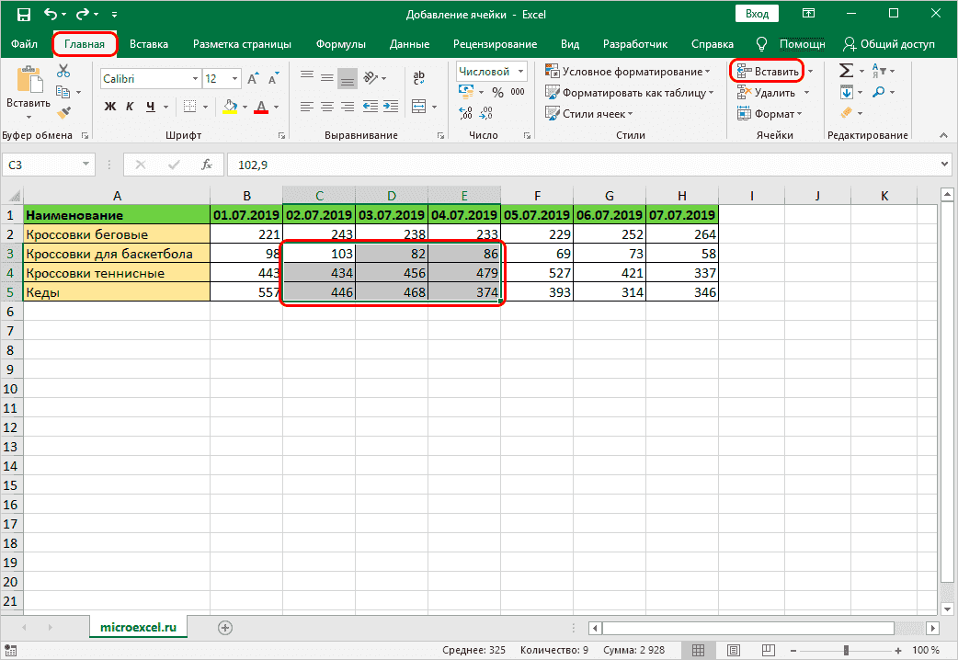Click the Merge and Center cells icon
Viewport: 958px width, 660px height.
(x=419, y=106)
